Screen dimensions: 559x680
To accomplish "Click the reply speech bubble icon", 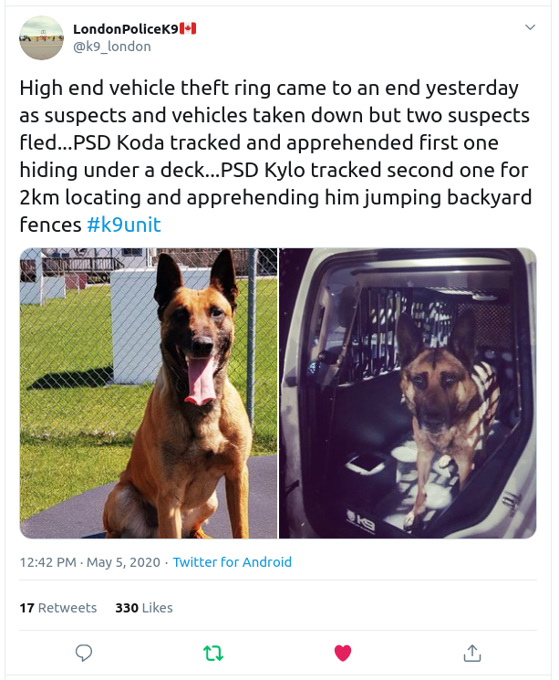I will [x=84, y=653].
